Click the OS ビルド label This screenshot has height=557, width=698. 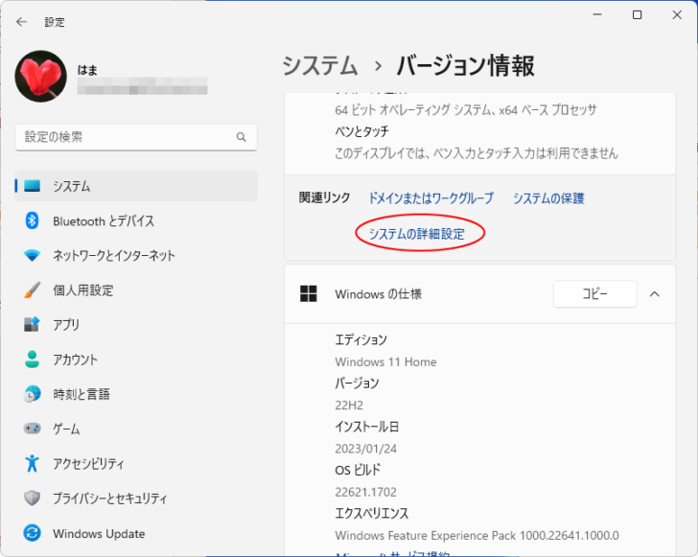(x=358, y=470)
